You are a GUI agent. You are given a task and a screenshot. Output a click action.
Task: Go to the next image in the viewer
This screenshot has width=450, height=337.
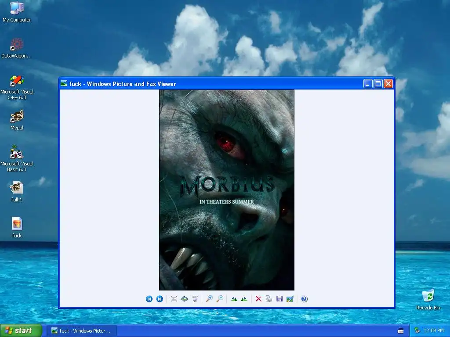pos(160,299)
